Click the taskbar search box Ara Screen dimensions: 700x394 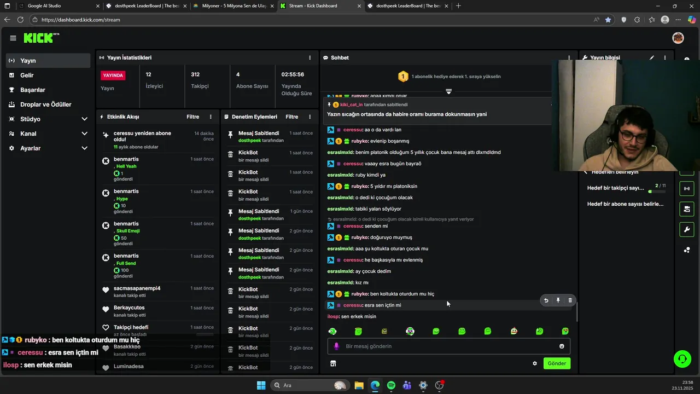(x=311, y=385)
